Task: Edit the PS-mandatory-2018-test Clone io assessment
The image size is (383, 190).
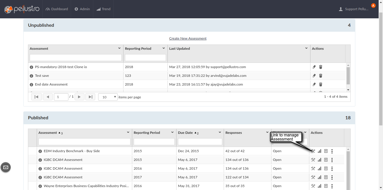Action: [314, 67]
